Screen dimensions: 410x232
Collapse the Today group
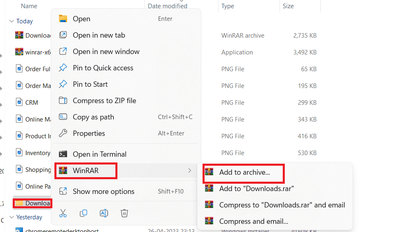pos(11,21)
